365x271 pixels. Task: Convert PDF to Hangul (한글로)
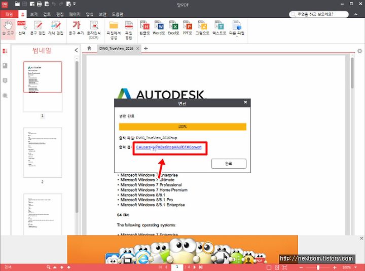point(144,28)
